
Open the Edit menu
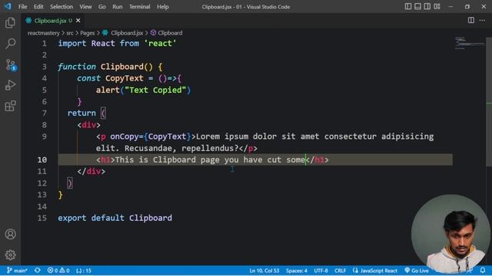pos(38,7)
